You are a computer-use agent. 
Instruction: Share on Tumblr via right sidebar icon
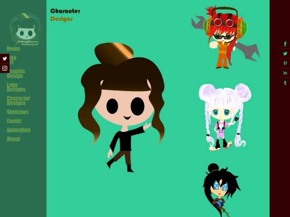[285, 83]
